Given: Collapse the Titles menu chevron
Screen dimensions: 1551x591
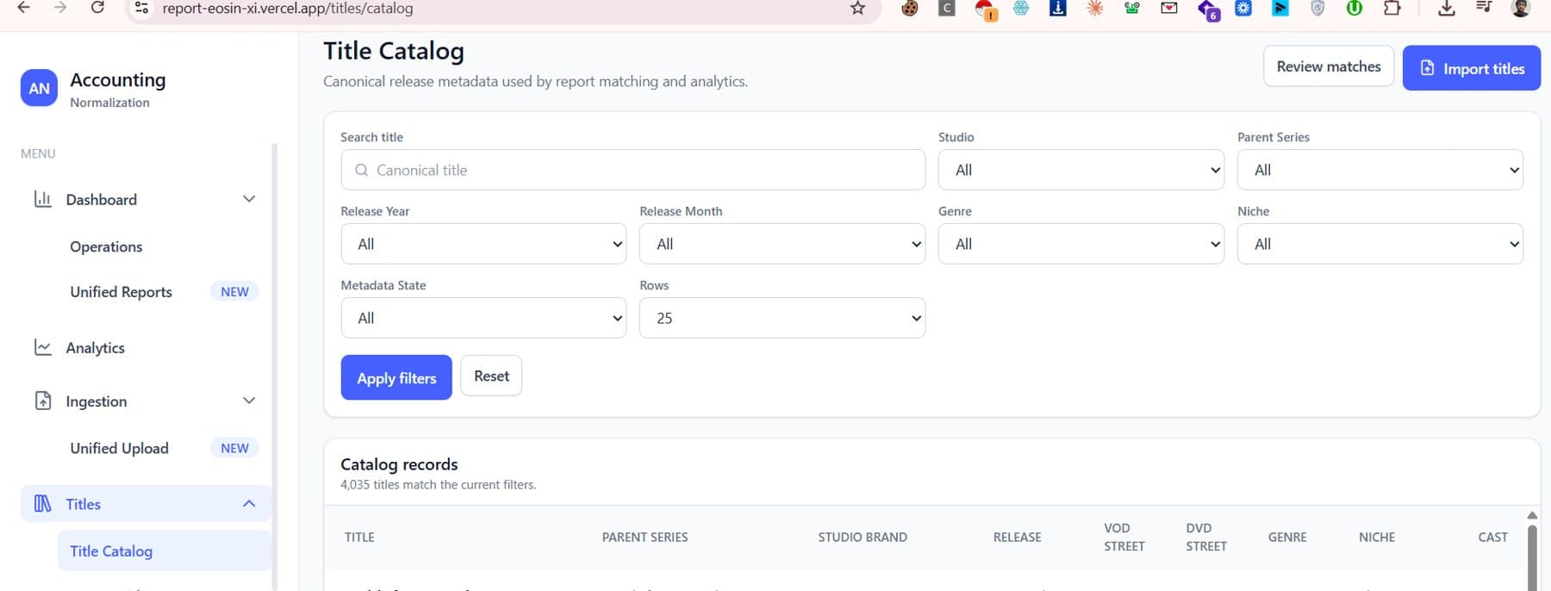Looking at the screenshot, I should [249, 503].
